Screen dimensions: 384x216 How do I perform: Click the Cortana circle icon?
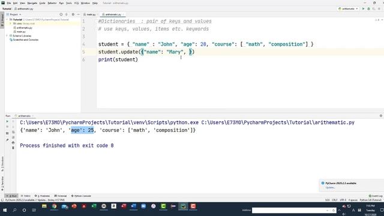24,210
